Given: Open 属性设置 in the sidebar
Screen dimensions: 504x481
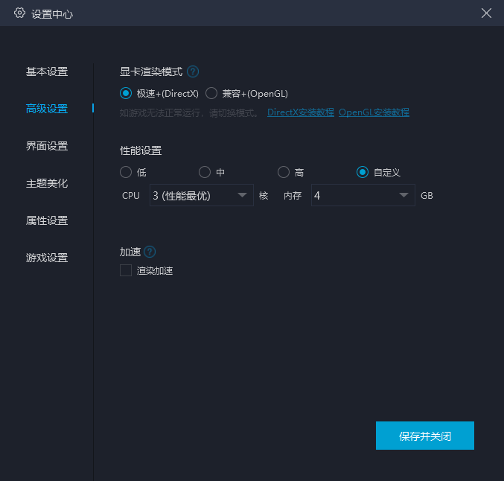Looking at the screenshot, I should [x=47, y=220].
